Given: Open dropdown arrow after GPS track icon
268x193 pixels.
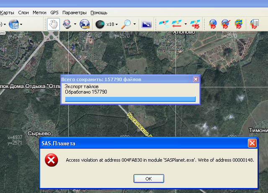Looking at the screenshot, I should tap(186, 24).
